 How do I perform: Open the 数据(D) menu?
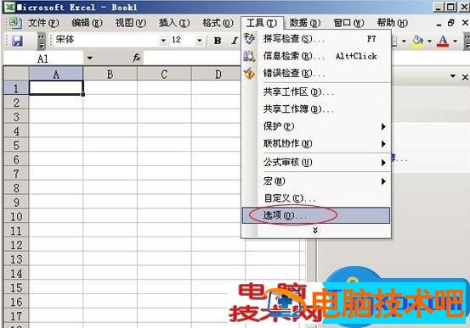[x=305, y=23]
